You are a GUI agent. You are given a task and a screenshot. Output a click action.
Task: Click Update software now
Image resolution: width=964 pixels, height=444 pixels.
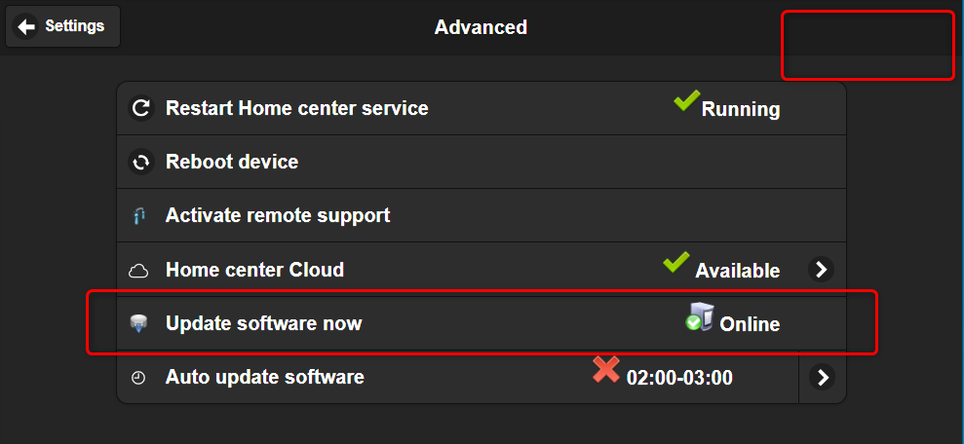tap(264, 323)
